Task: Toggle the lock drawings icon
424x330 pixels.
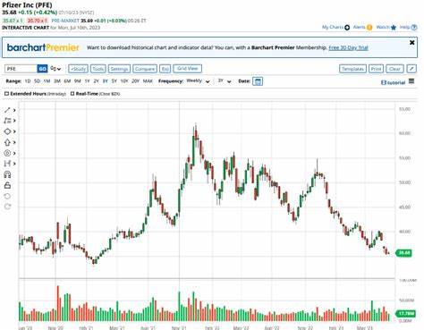Action: click(x=7, y=185)
